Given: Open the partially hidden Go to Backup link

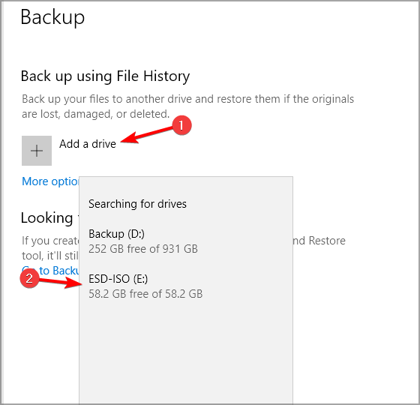Looking at the screenshot, I should 51,271.
